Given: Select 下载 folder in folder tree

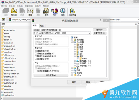Looking at the screenshot, I should 80,52.
